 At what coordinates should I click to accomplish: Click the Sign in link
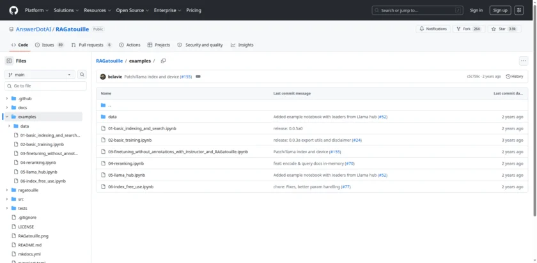476,10
